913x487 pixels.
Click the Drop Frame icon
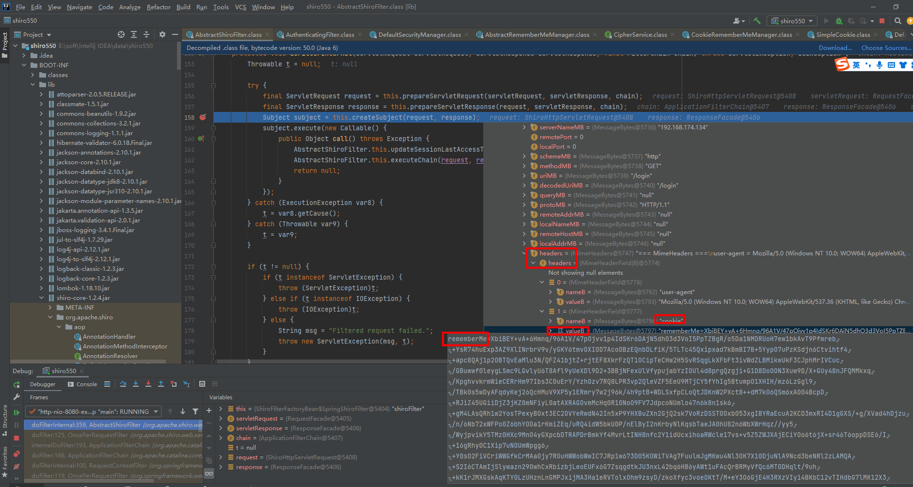tap(174, 384)
